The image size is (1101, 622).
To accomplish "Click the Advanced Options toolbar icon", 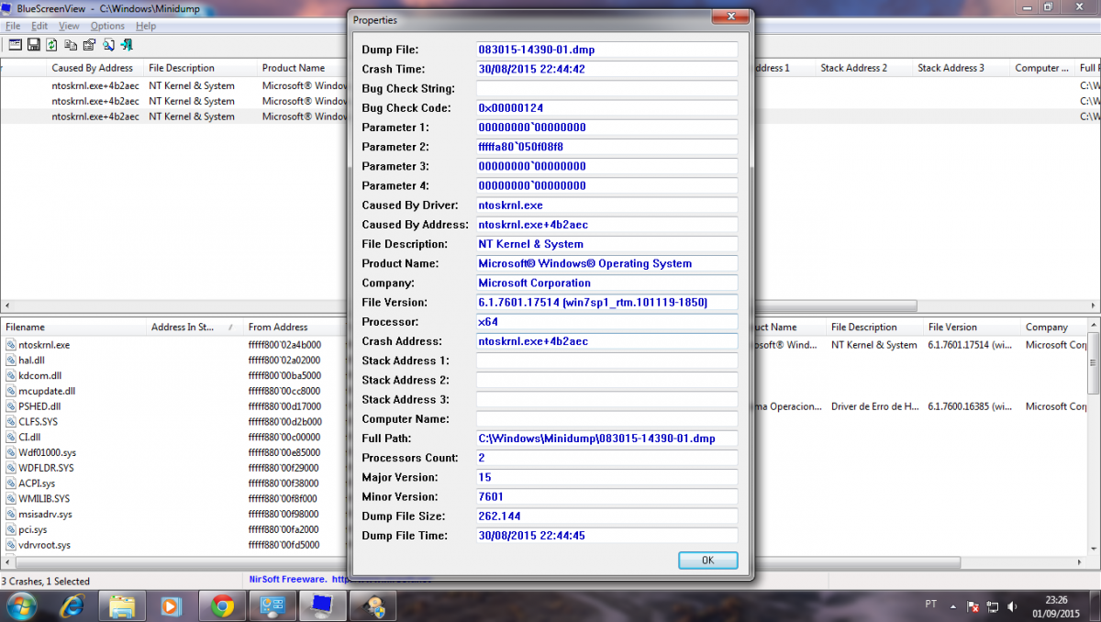I will (x=16, y=44).
